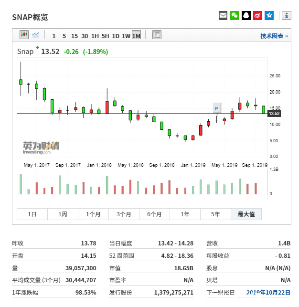Switch range to 6个月 tab
Screen dimensions: 299x307
(x=154, y=214)
